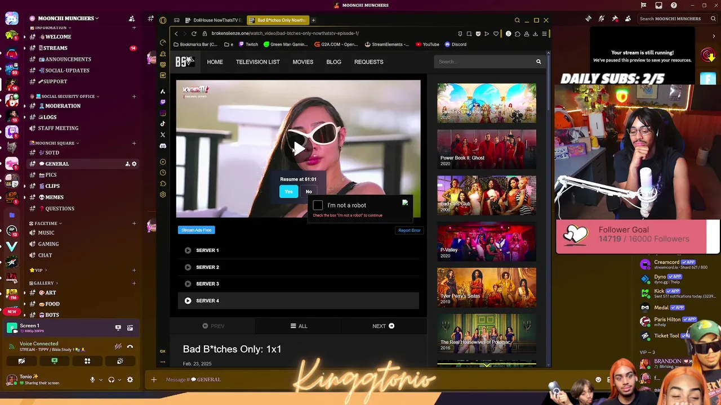Screen dimensions: 721x405
Task: Deafen with Discord headphones icon
Action: [x=111, y=380]
